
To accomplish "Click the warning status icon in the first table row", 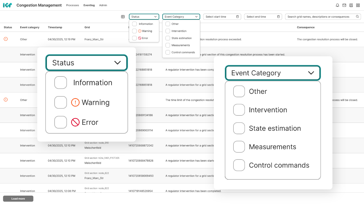I will click(6, 39).
